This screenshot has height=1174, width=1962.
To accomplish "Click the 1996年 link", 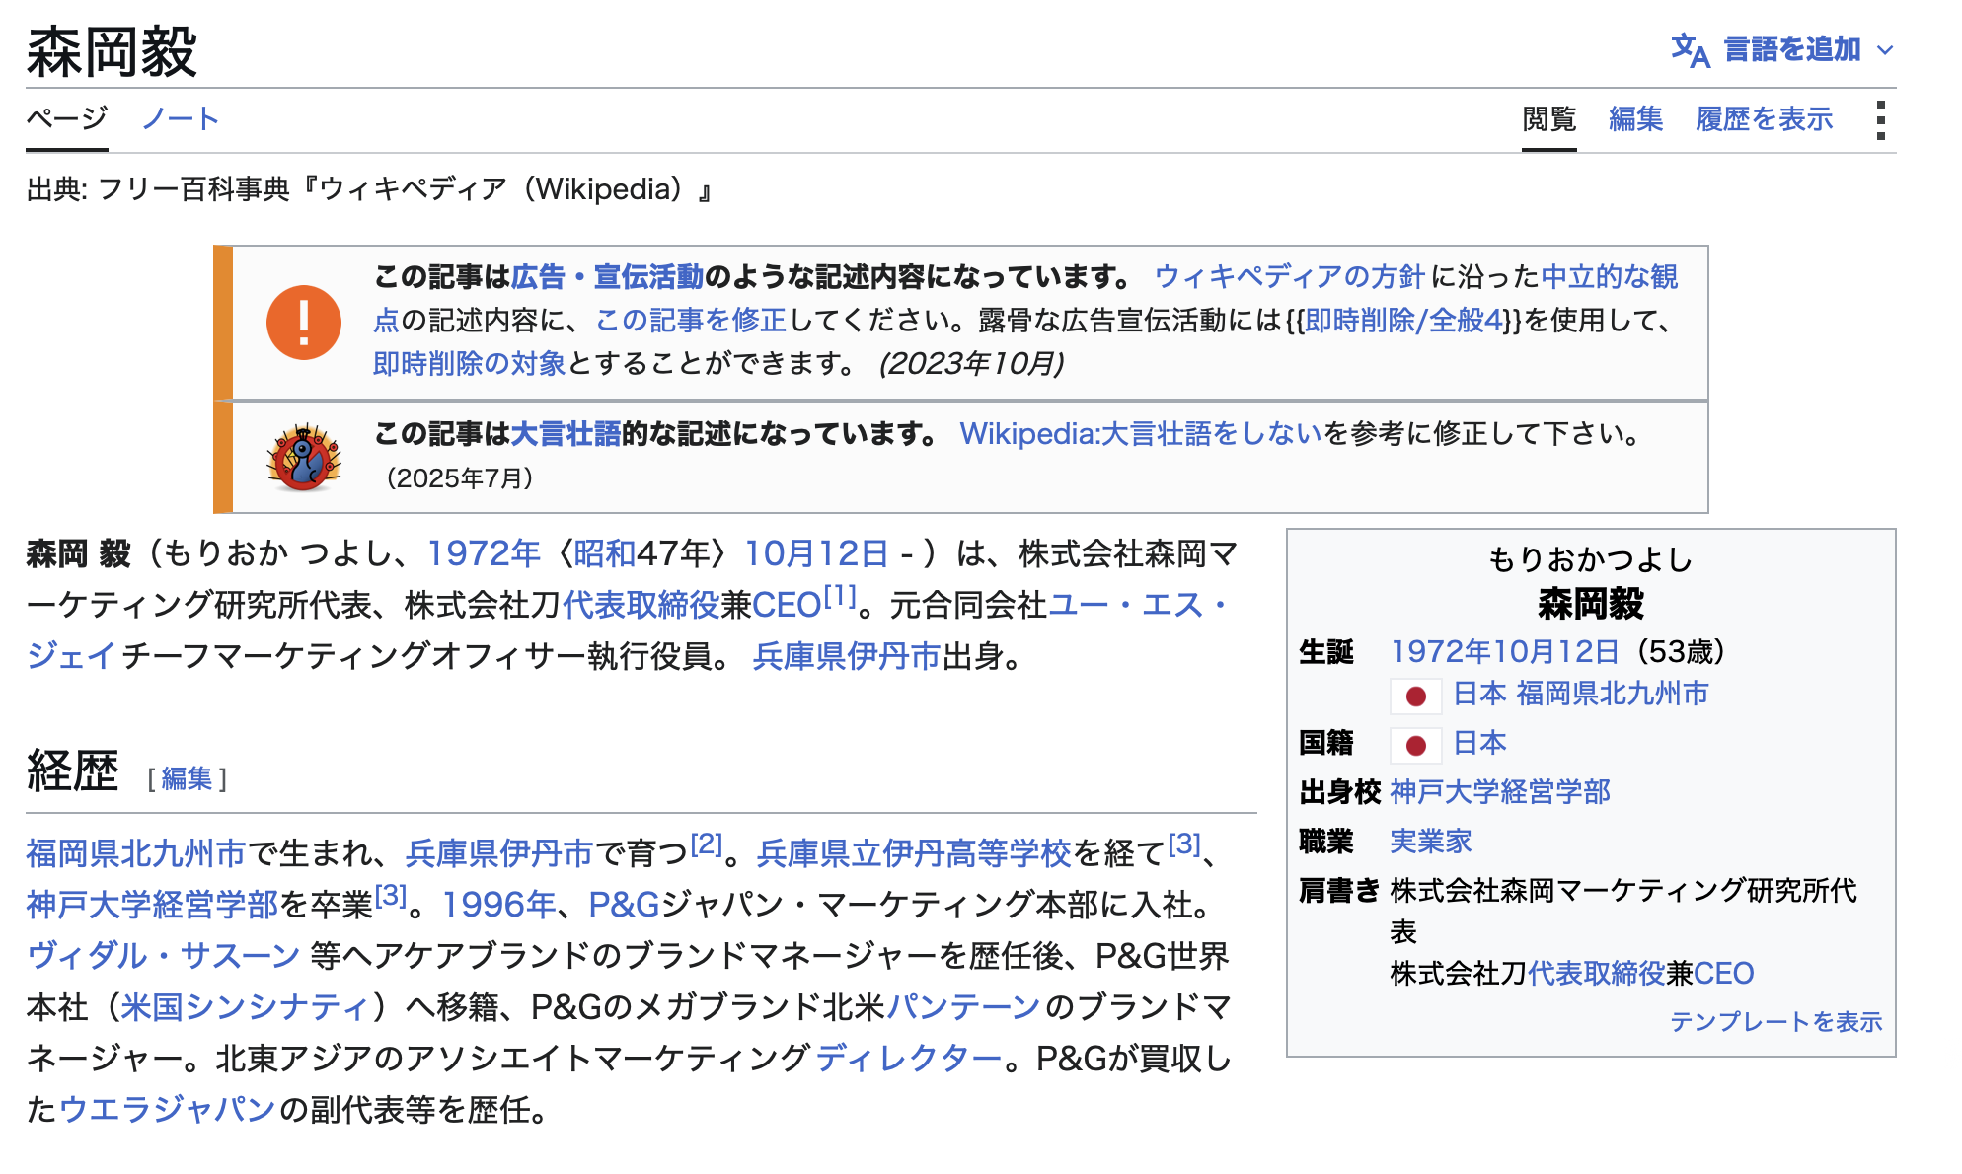I will click(x=499, y=905).
